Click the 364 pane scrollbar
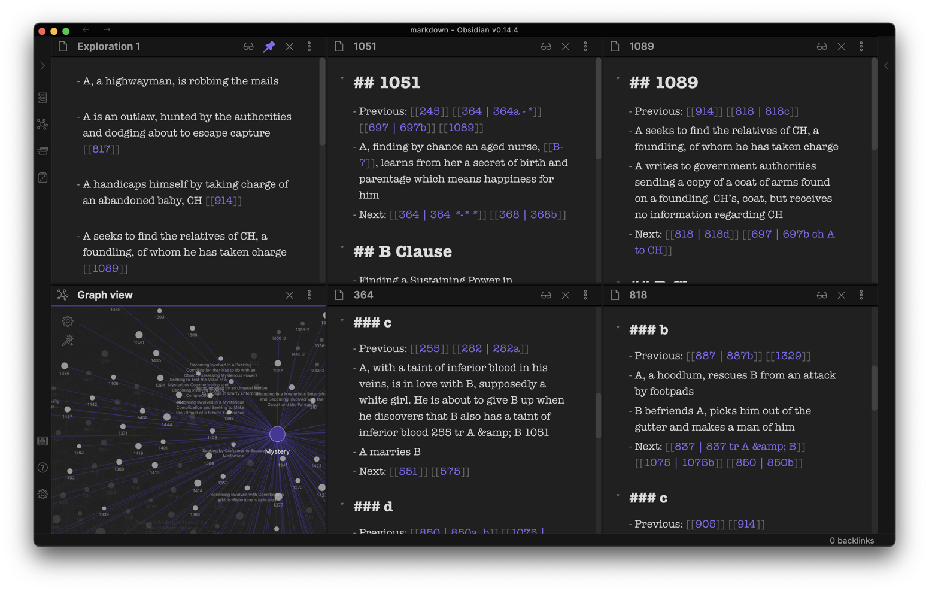Image resolution: width=929 pixels, height=591 pixels. (598, 416)
